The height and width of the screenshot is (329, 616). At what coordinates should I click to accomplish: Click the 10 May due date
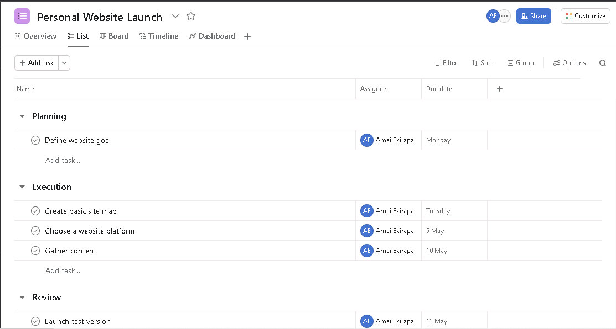tap(437, 251)
